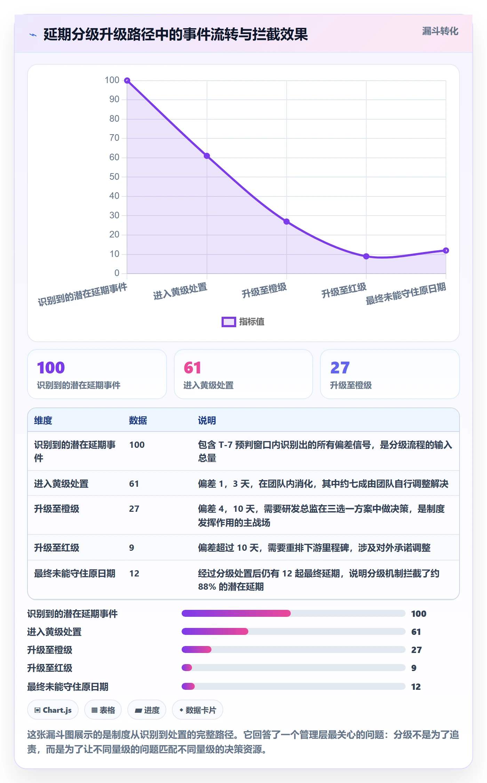Click y-axis label 50 on the chart

tap(114, 177)
